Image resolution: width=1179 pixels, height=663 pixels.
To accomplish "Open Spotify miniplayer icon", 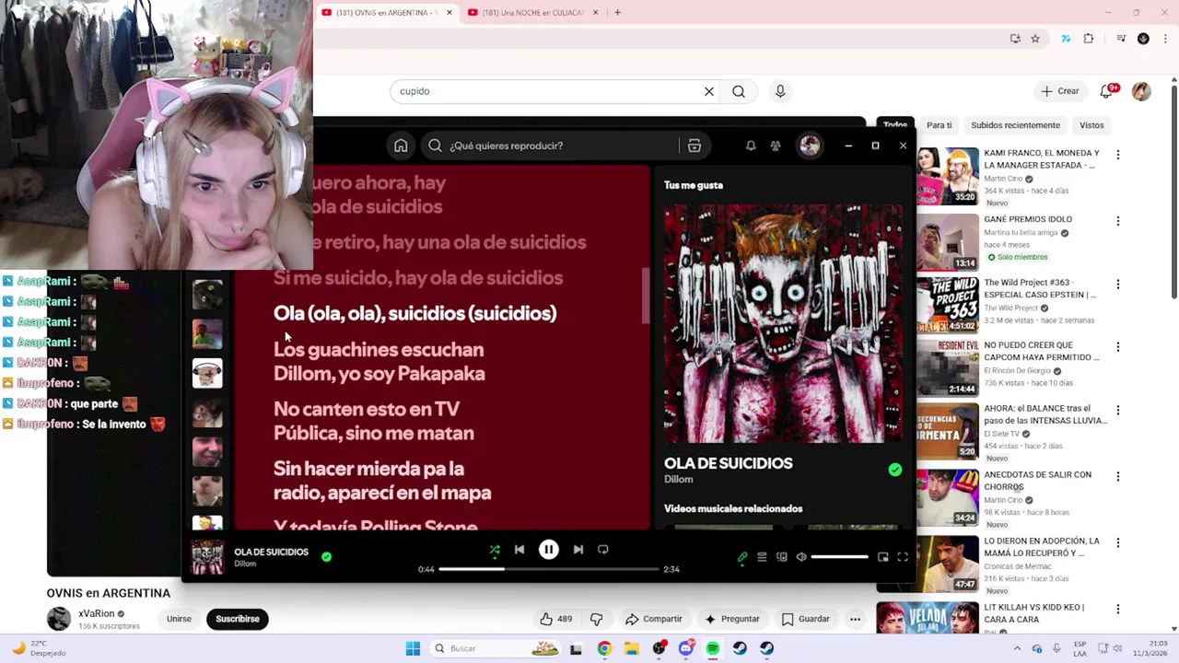I will [x=882, y=557].
